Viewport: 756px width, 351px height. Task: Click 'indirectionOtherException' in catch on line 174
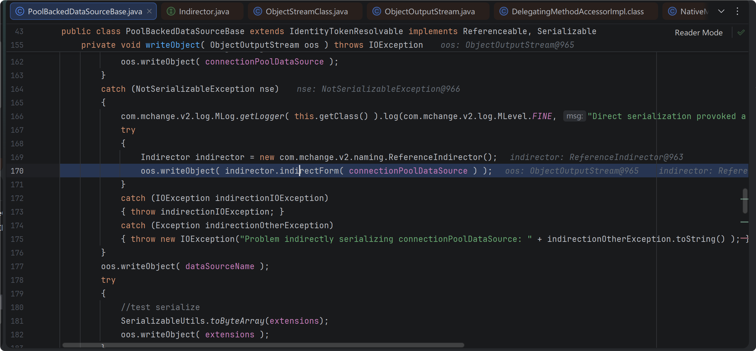(267, 225)
